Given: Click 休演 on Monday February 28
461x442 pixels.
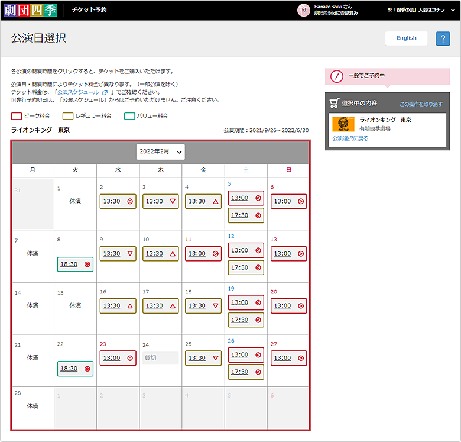Looking at the screenshot, I should point(33,406).
